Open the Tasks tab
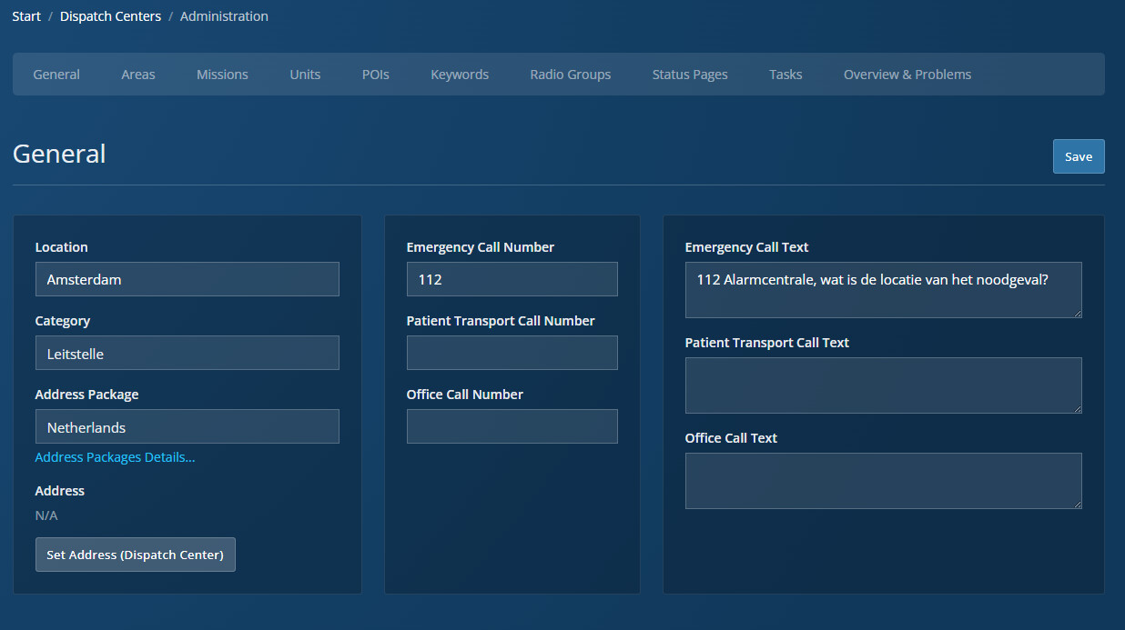The width and height of the screenshot is (1125, 630). coord(785,75)
